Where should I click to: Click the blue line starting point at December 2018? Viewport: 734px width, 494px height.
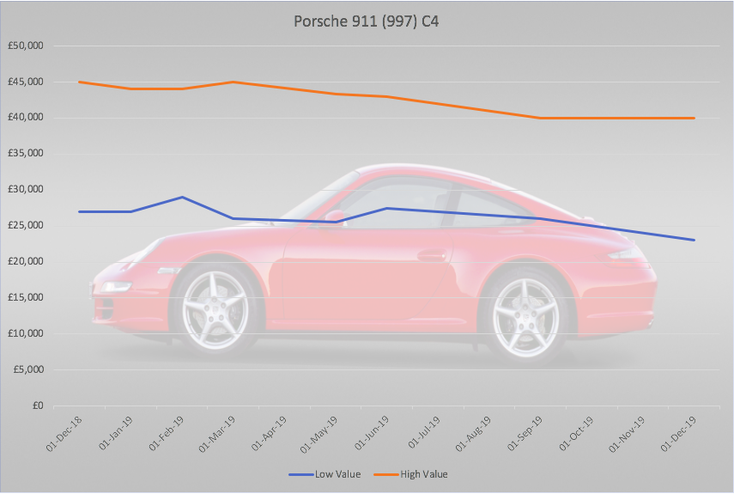[80, 211]
